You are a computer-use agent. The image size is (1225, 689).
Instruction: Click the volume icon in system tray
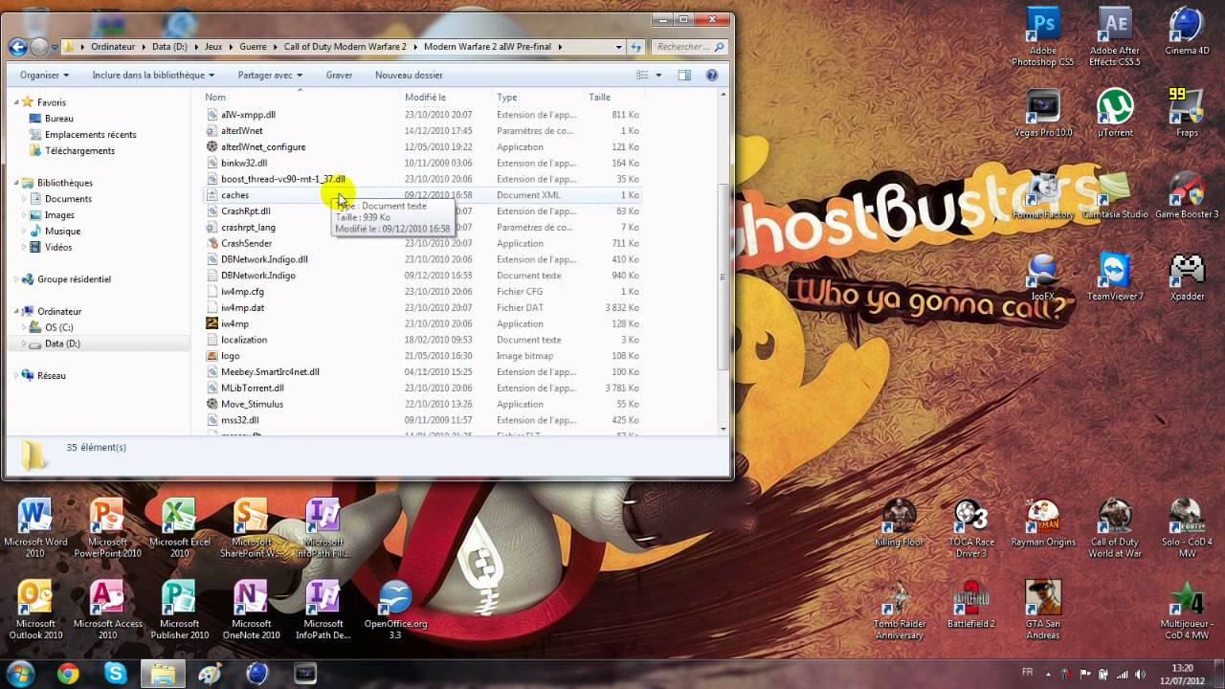[x=1139, y=674]
